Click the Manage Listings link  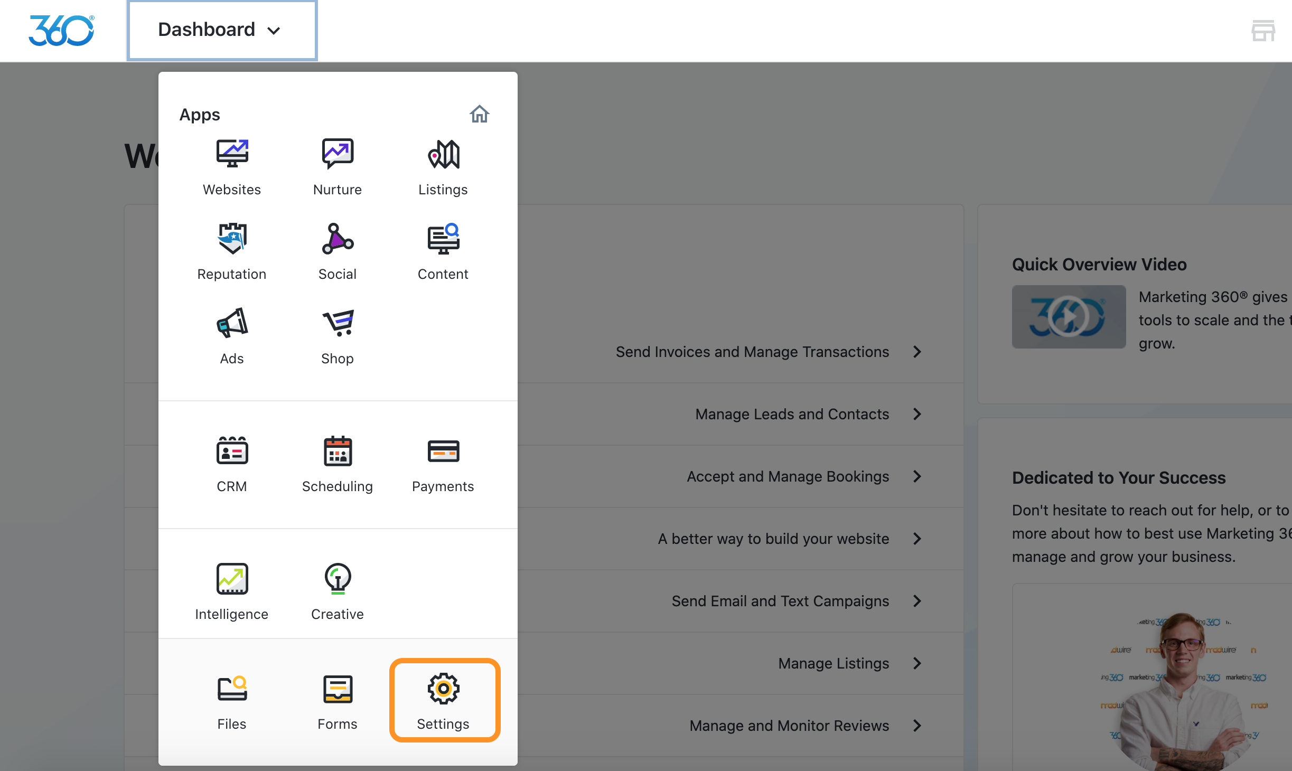[834, 663]
